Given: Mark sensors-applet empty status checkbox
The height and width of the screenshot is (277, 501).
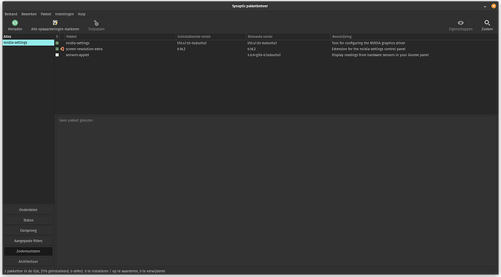Looking at the screenshot, I should [57, 55].
